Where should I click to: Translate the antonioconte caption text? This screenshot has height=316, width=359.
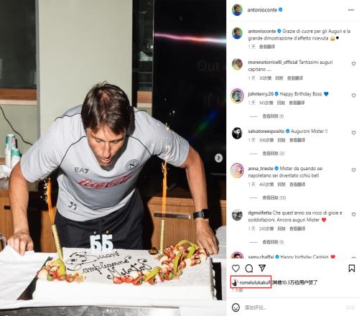click(x=267, y=47)
